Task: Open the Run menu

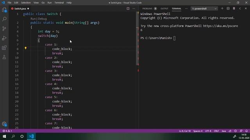Action: point(50,3)
